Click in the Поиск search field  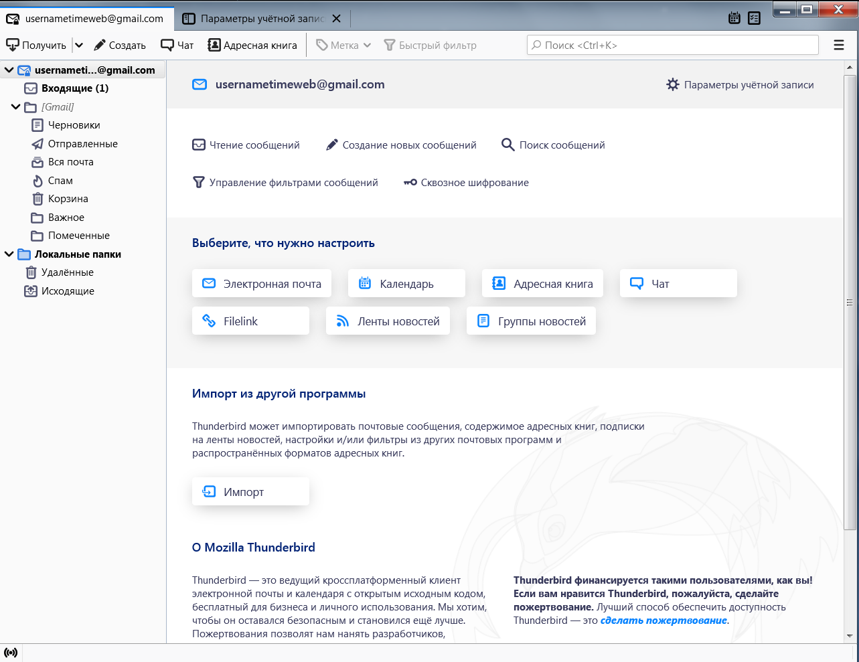point(672,45)
